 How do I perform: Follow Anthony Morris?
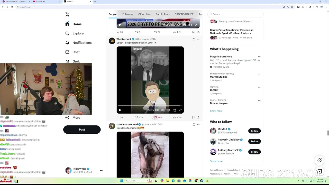[x=254, y=152]
